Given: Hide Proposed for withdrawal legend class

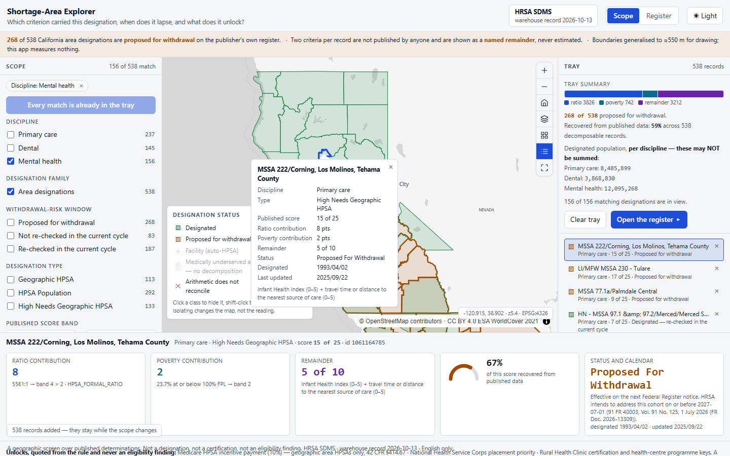Looking at the screenshot, I should (x=213, y=239).
